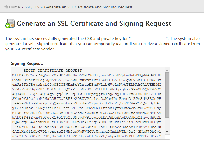Click the SSL certificate page icon beside heading
The image size is (204, 144).
[x=10, y=23]
